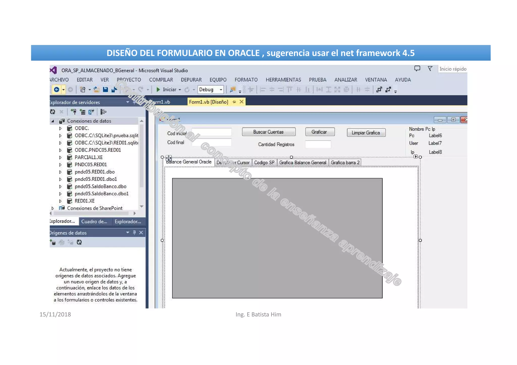Click the Cod final text box

[x=212, y=142]
